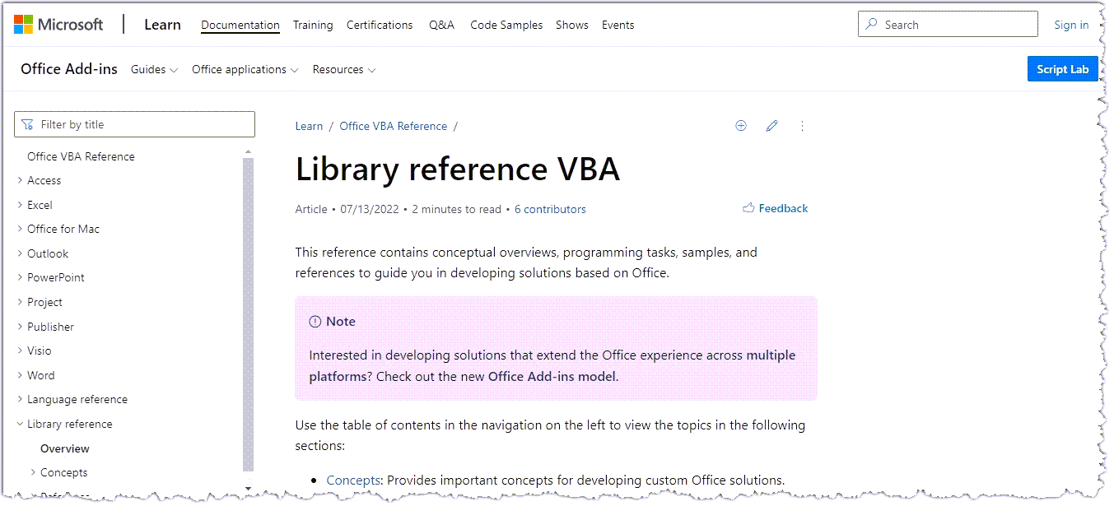Click the Note info icon
This screenshot has width=1114, height=506.
(315, 322)
